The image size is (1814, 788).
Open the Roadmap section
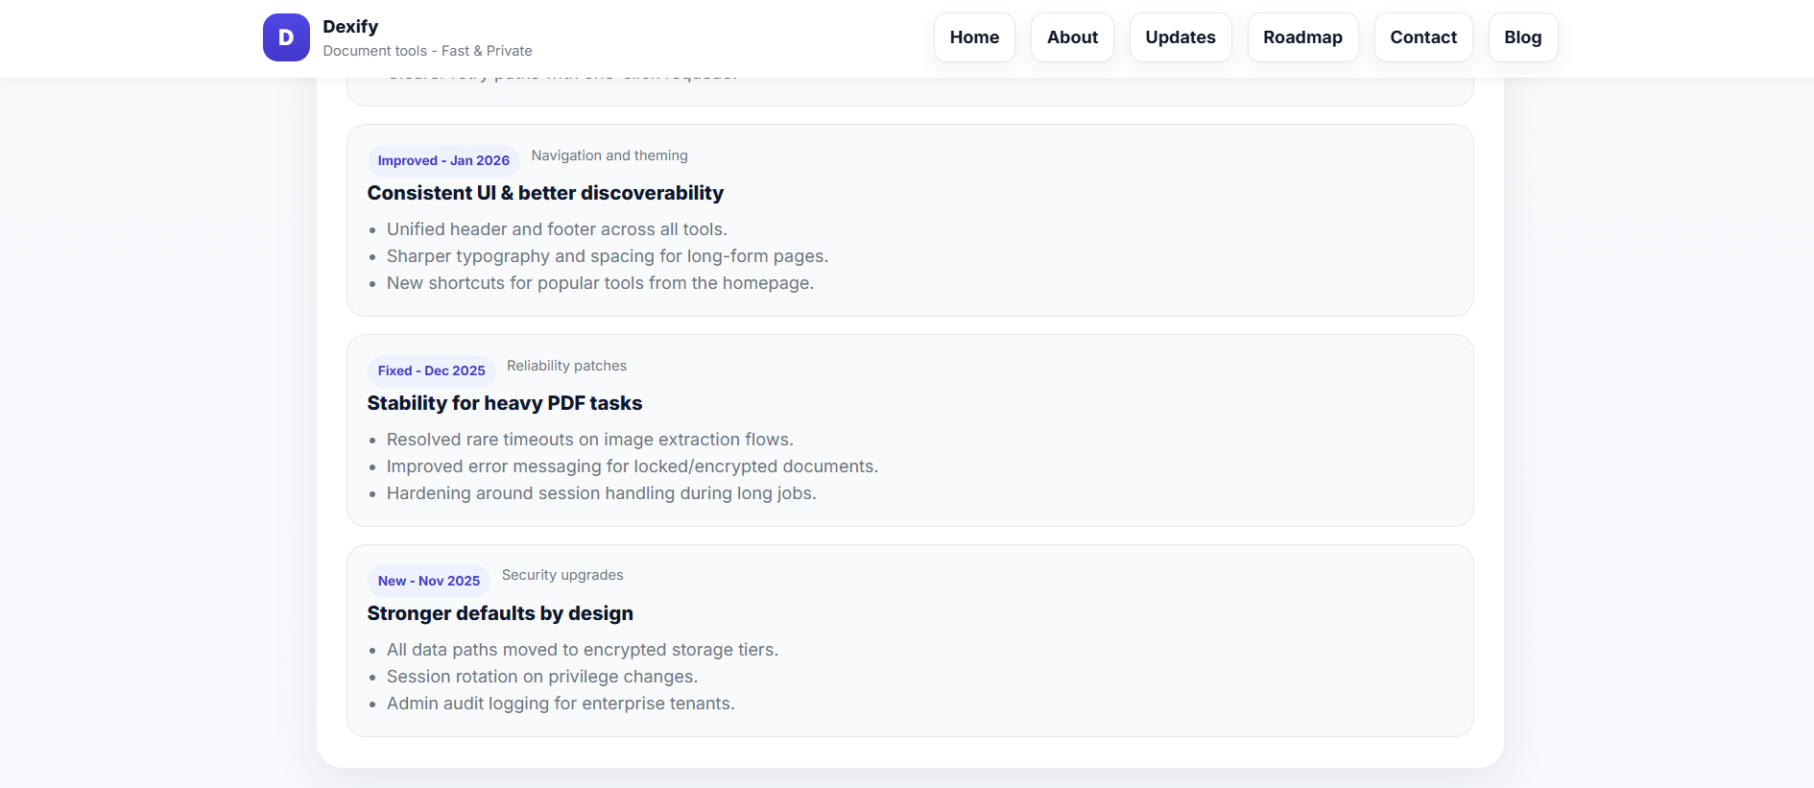(1302, 36)
